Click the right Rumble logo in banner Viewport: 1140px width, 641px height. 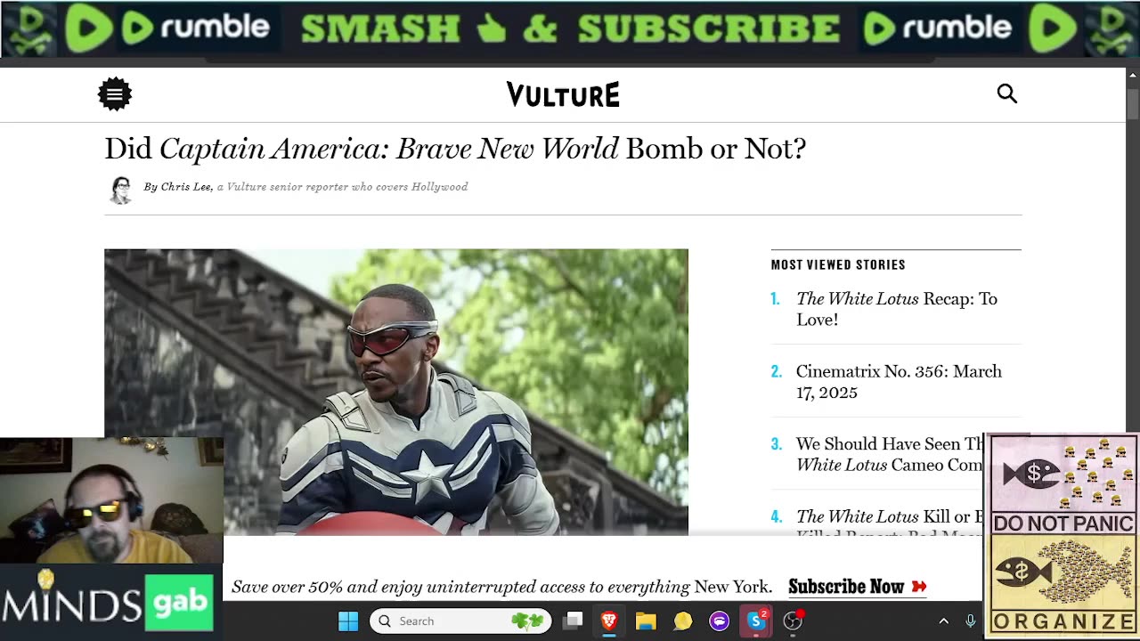click(x=939, y=28)
